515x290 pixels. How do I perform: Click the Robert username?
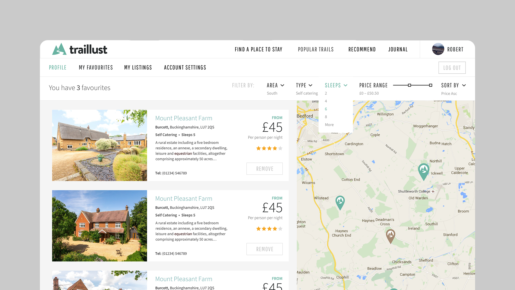[455, 49]
